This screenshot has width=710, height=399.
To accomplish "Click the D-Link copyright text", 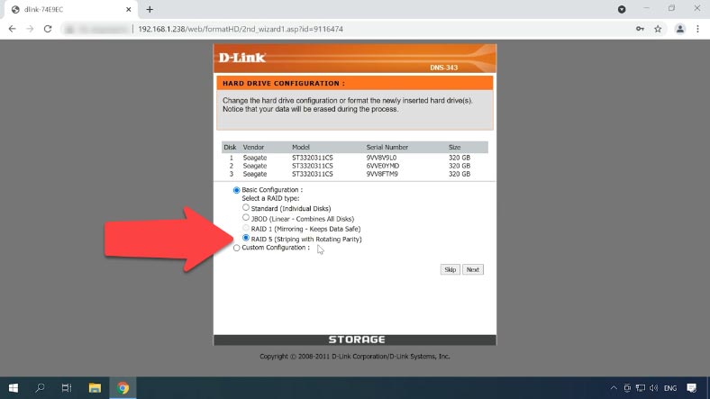I will (x=355, y=357).
